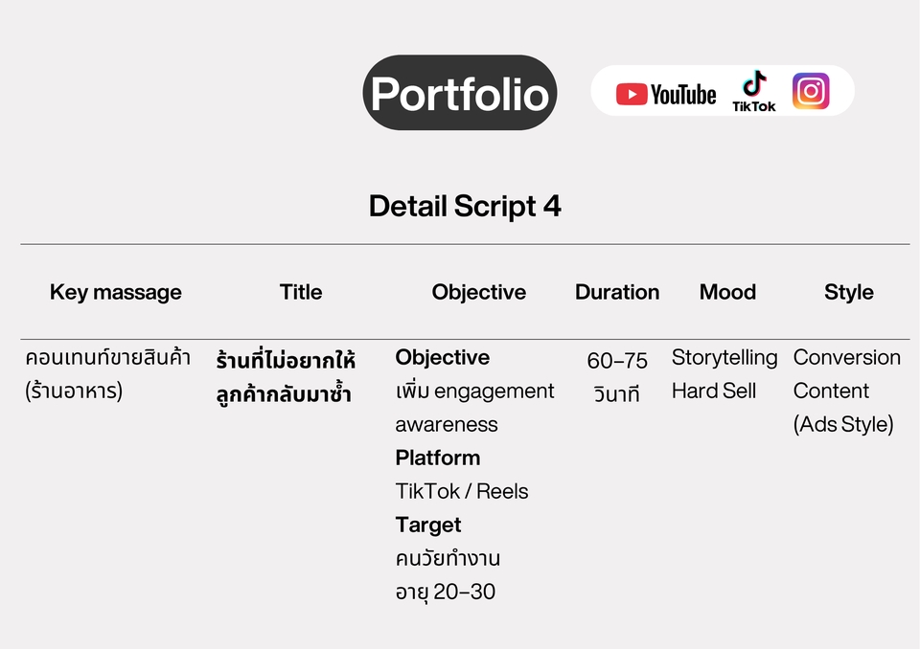Viewport: 920px width, 649px height.
Task: Select the bold Thai title text
Action: (286, 377)
